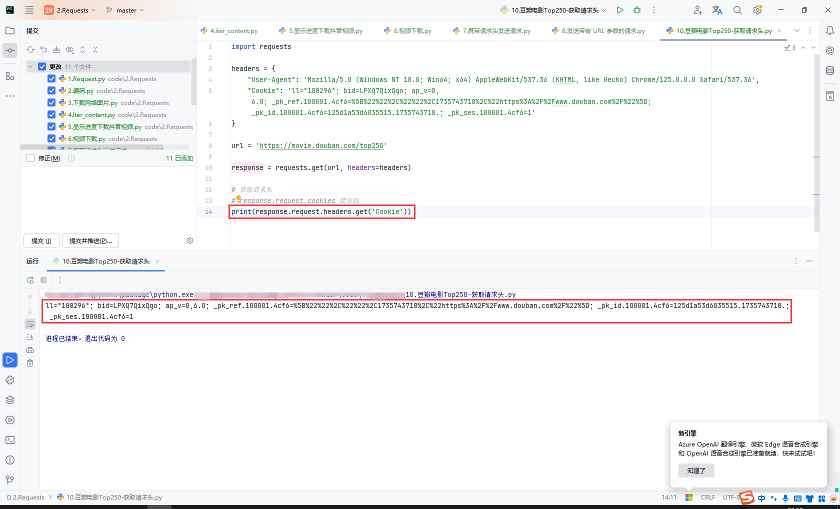Toggle the diff preview eye icon
The image size is (840, 509).
coord(69,49)
